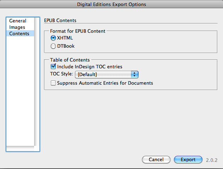This screenshot has width=223, height=169.
Task: Enable Suppress Automatic Entries for Documents
Action: click(54, 83)
